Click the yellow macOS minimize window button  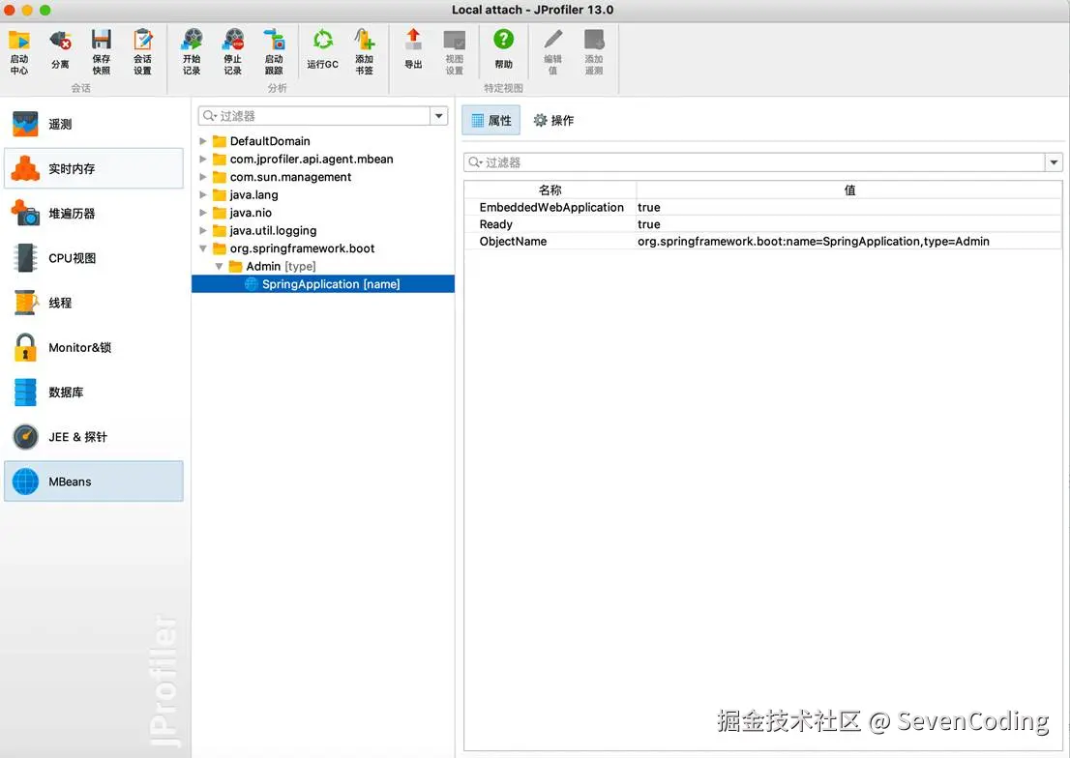click(x=27, y=10)
